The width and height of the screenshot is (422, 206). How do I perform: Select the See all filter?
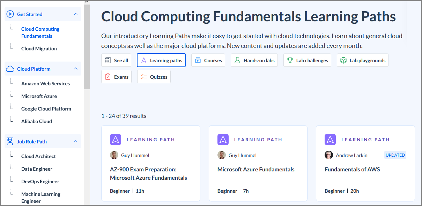click(x=116, y=61)
